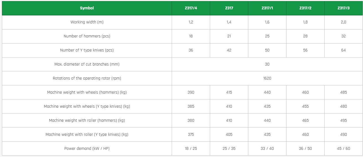This screenshot has width=363, height=157.
Task: Click Machine weight with roller (hammers) label
Action: [x=87, y=120]
